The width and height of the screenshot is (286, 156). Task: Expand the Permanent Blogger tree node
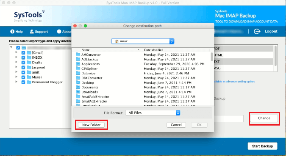(x=17, y=82)
